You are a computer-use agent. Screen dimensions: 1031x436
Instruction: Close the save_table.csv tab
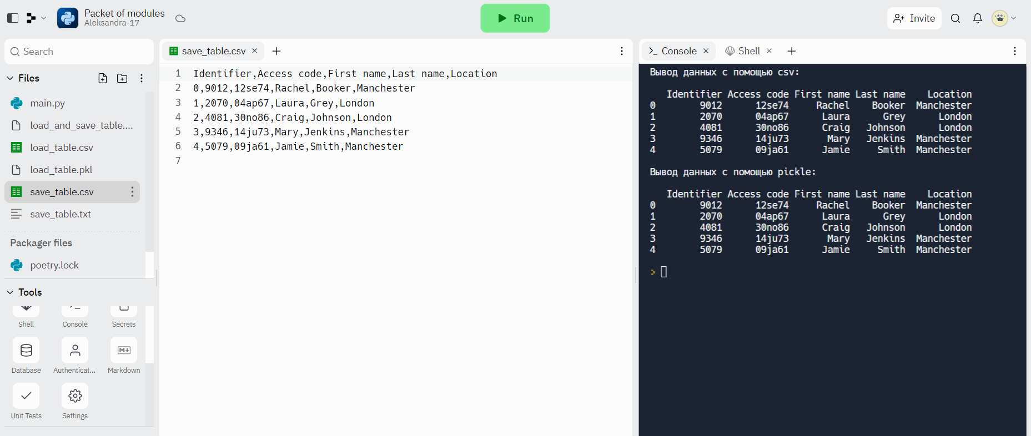(x=255, y=51)
